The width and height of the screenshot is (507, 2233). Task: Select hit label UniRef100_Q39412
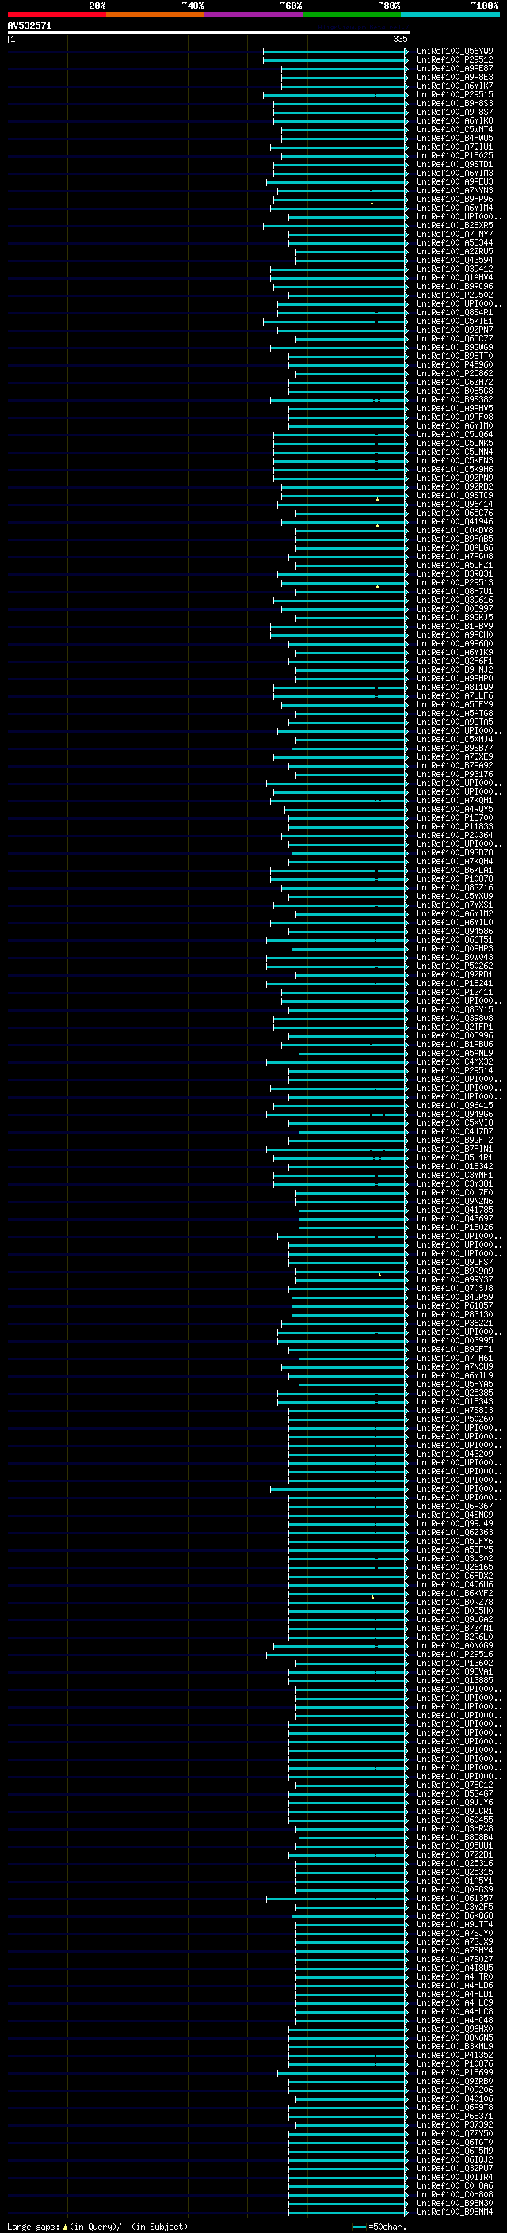pyautogui.click(x=455, y=269)
